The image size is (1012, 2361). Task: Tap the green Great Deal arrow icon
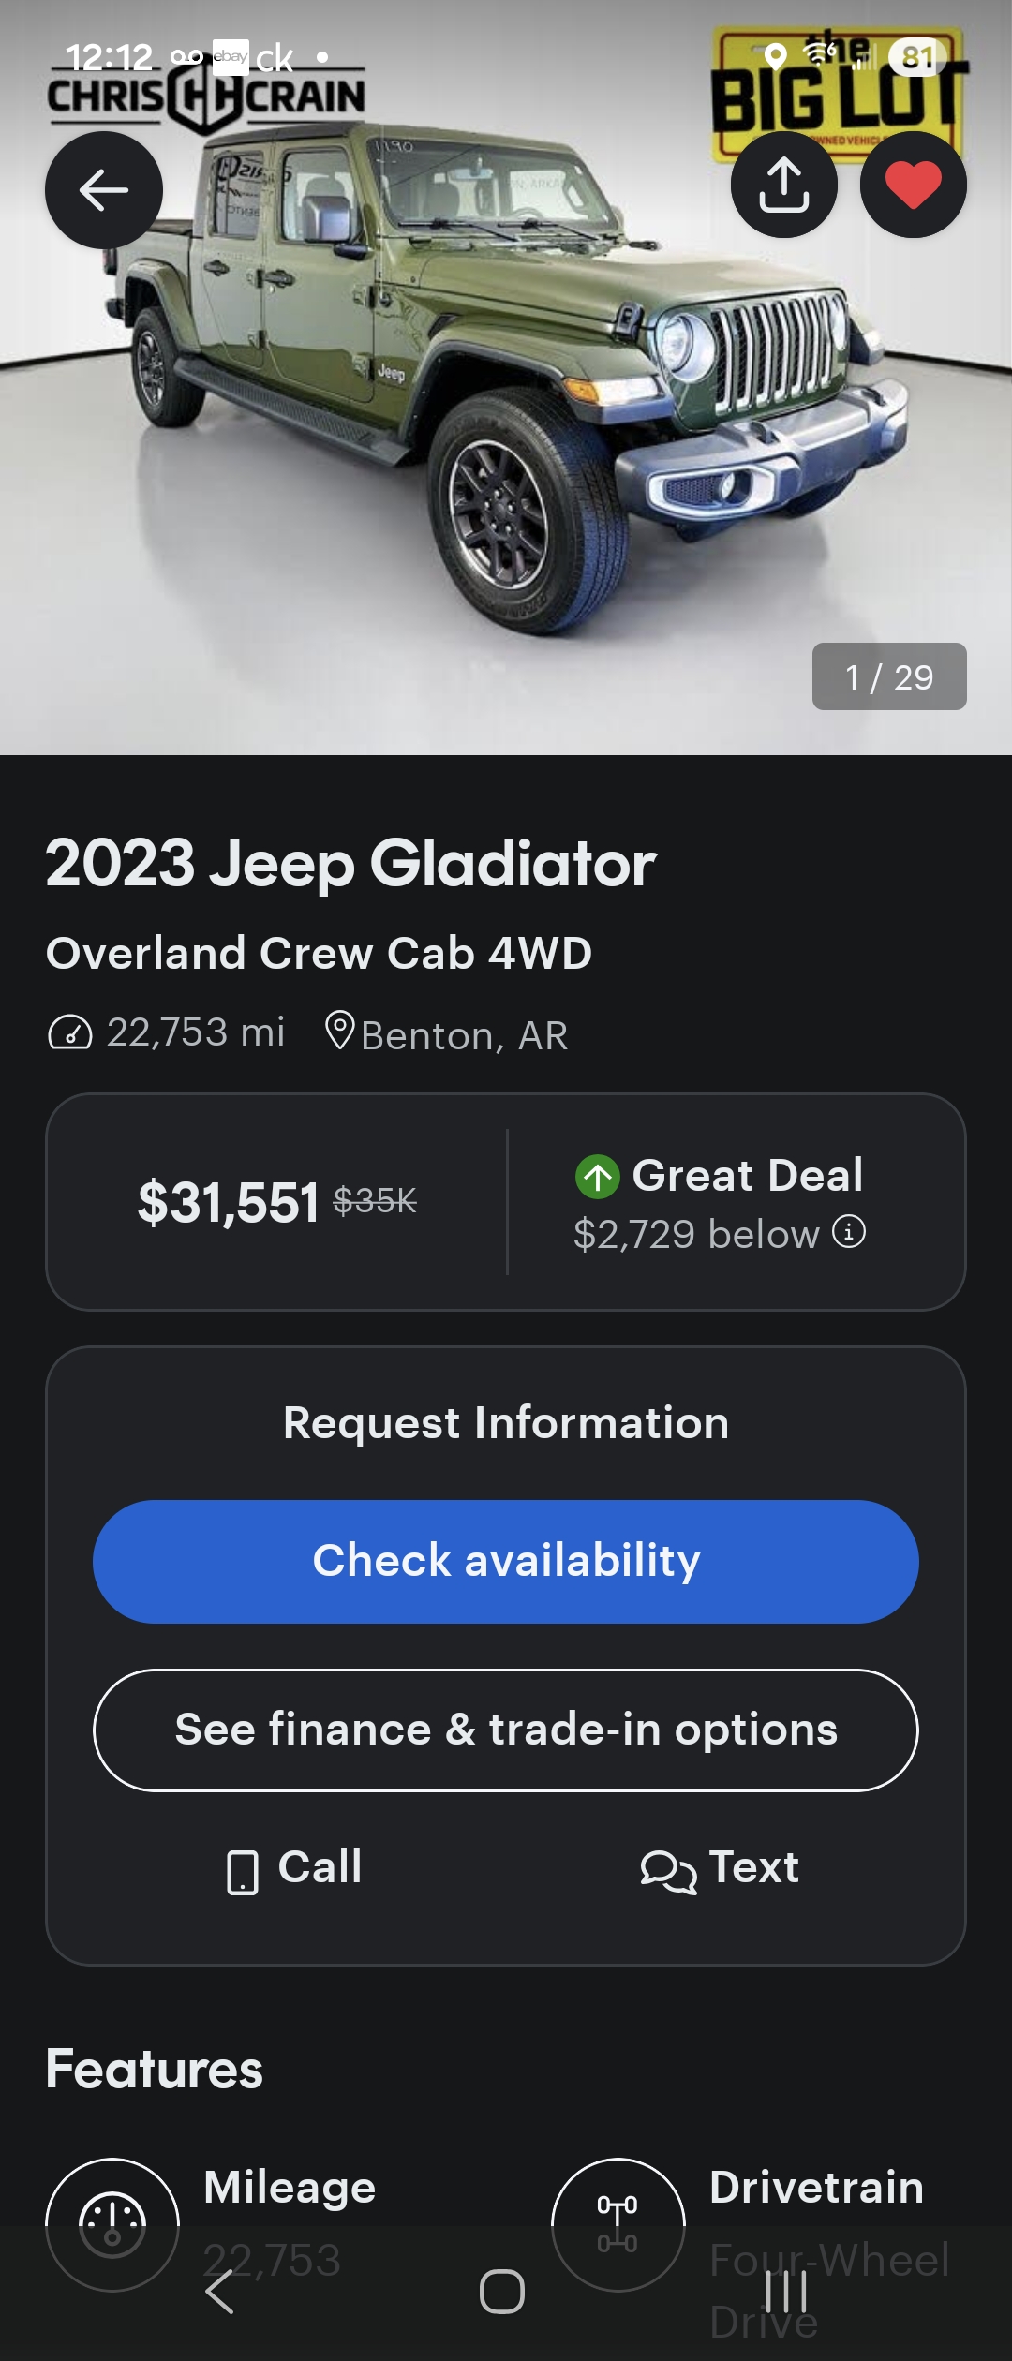click(x=598, y=1177)
